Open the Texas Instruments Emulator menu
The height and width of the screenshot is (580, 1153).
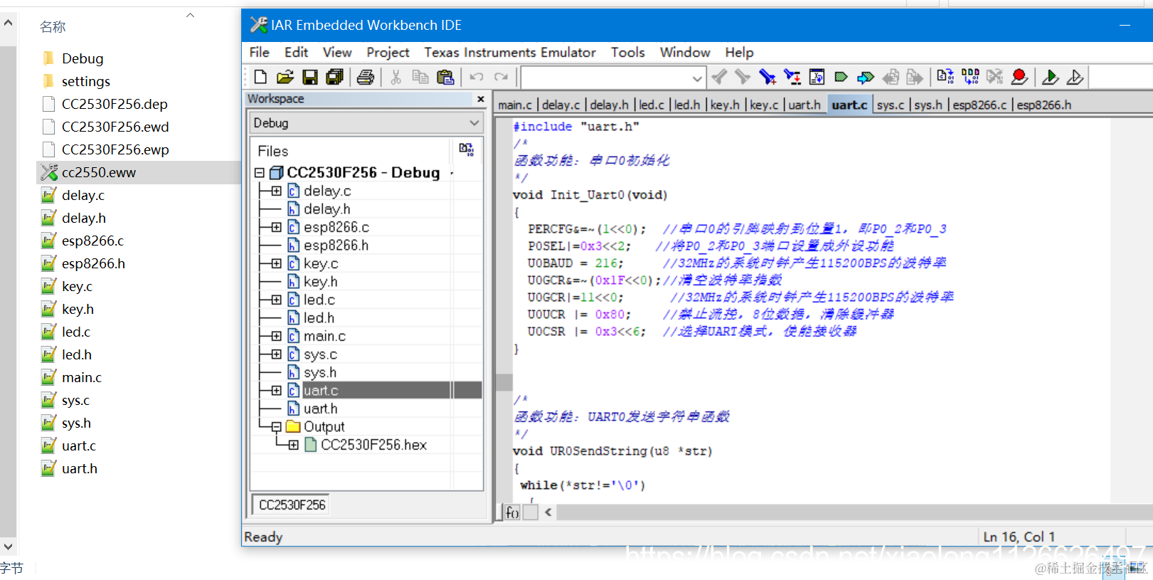click(510, 52)
